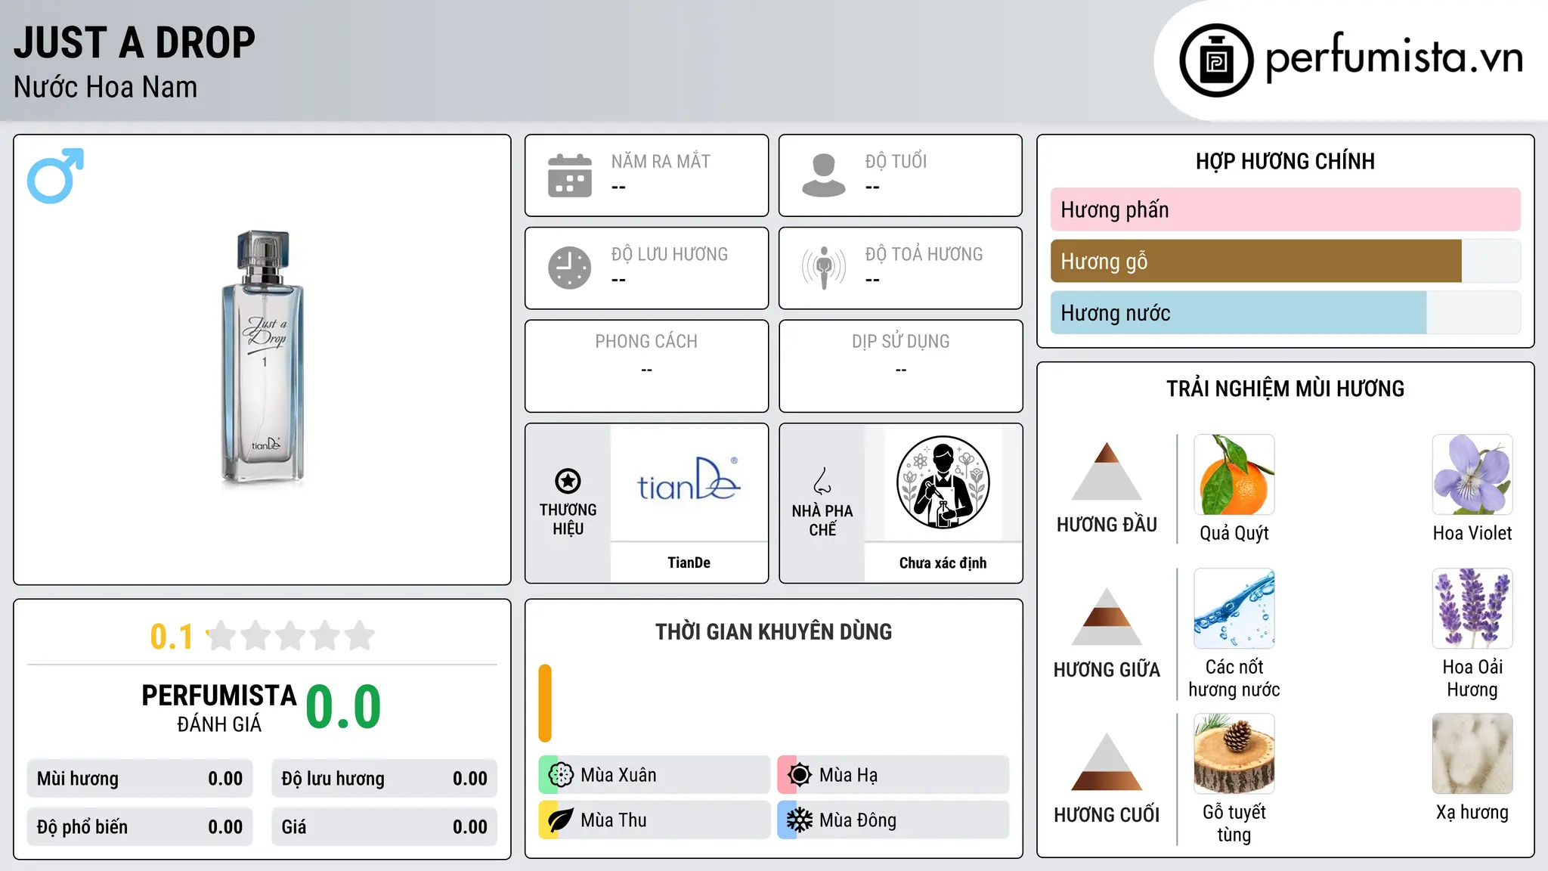Click the Hương đầu pyramid indicator
The image size is (1548, 871).
1107,471
